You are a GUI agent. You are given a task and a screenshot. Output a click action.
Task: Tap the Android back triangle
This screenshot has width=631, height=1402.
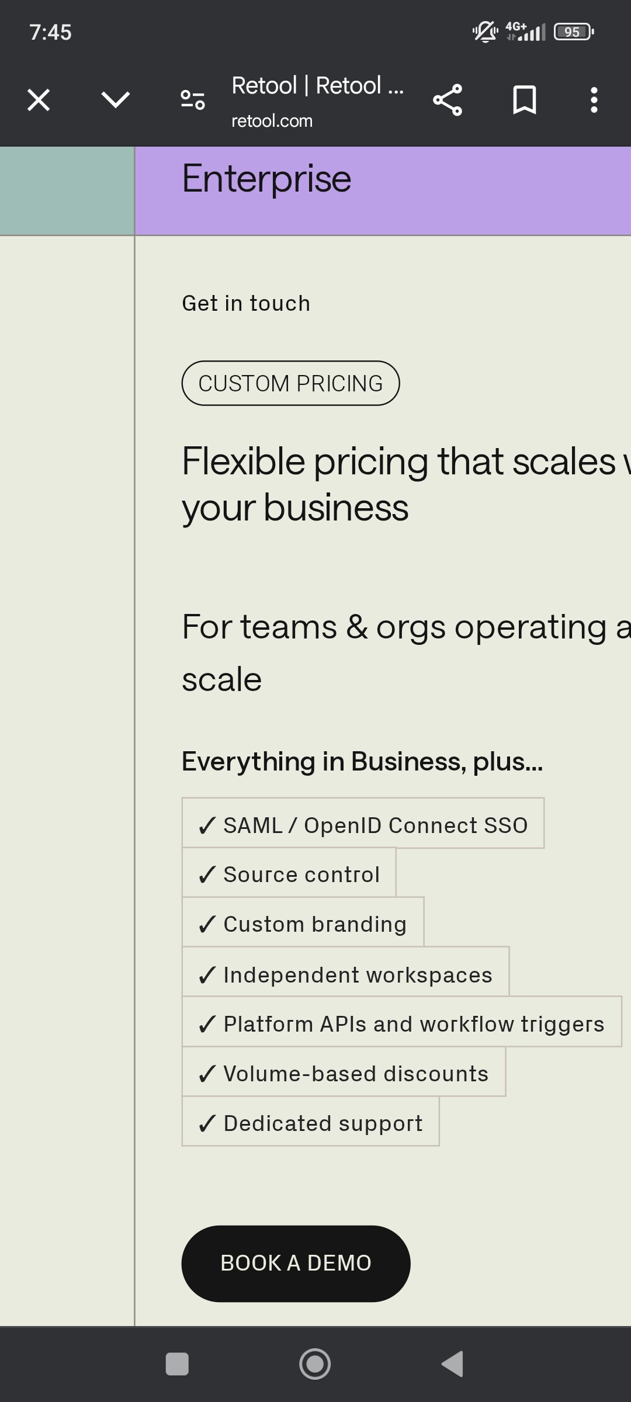(x=452, y=1364)
